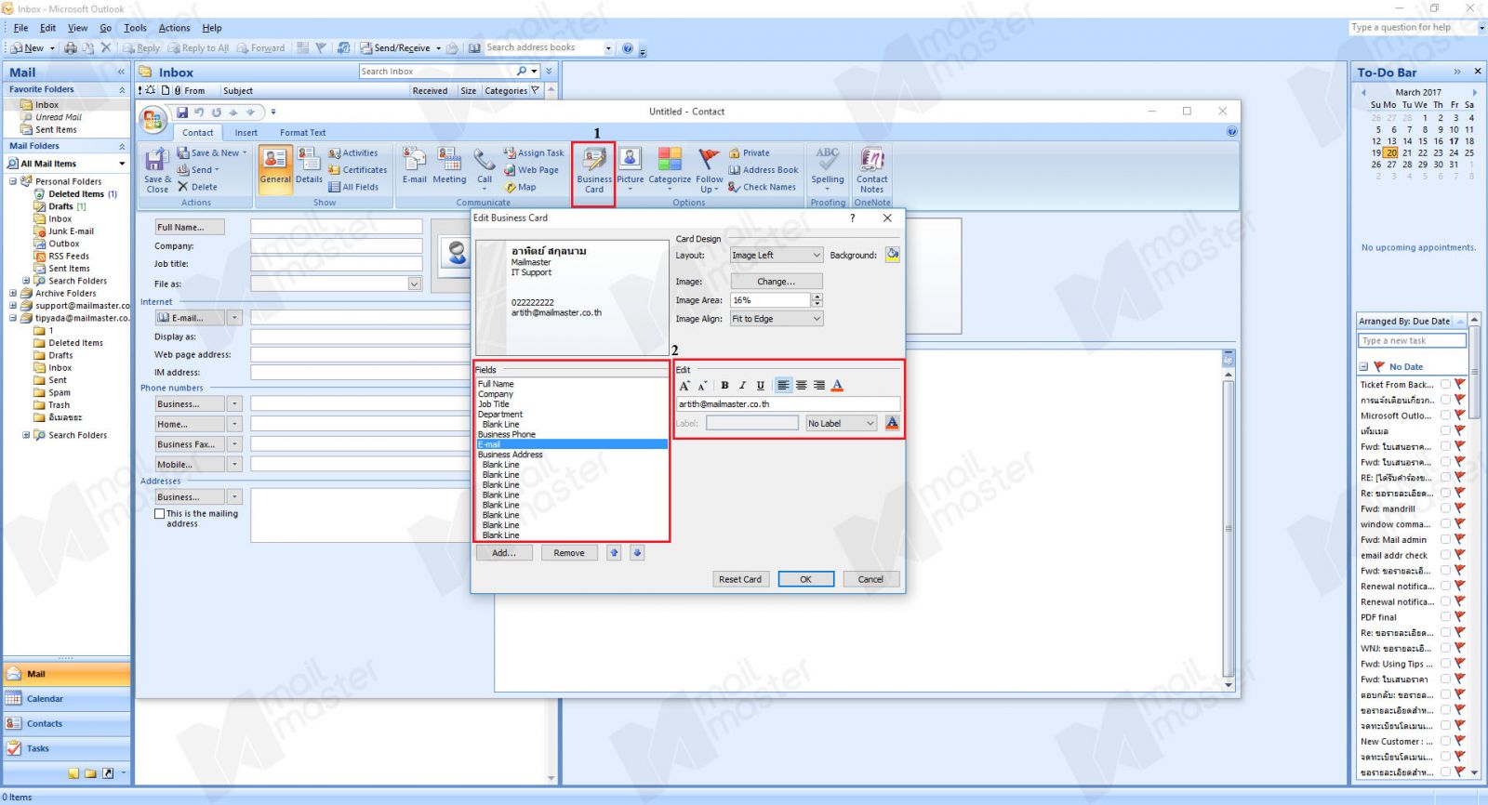The image size is (1488, 805).
Task: Check off 'PDF final' task
Action: (x=1445, y=617)
